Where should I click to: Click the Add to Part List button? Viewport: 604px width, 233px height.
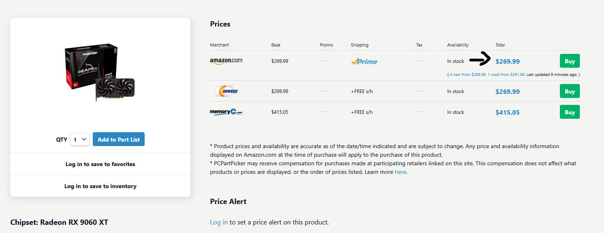[119, 140]
